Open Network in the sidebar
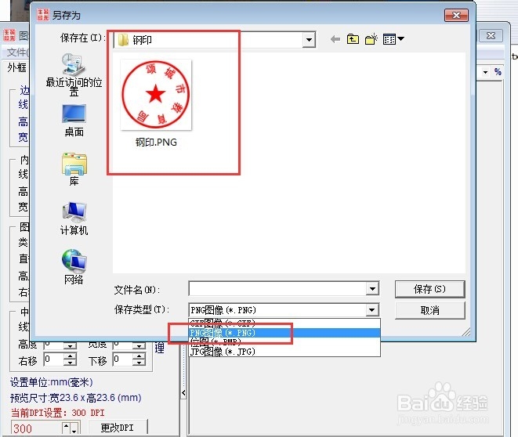This screenshot has width=518, height=437. 74,267
